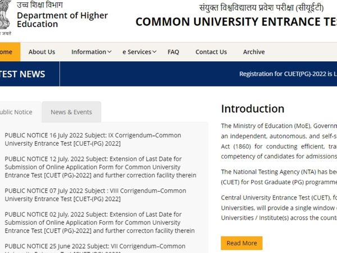Open 16 July 2022 IX Corrigendum notice
This screenshot has height=253, width=337.
pos(93,139)
